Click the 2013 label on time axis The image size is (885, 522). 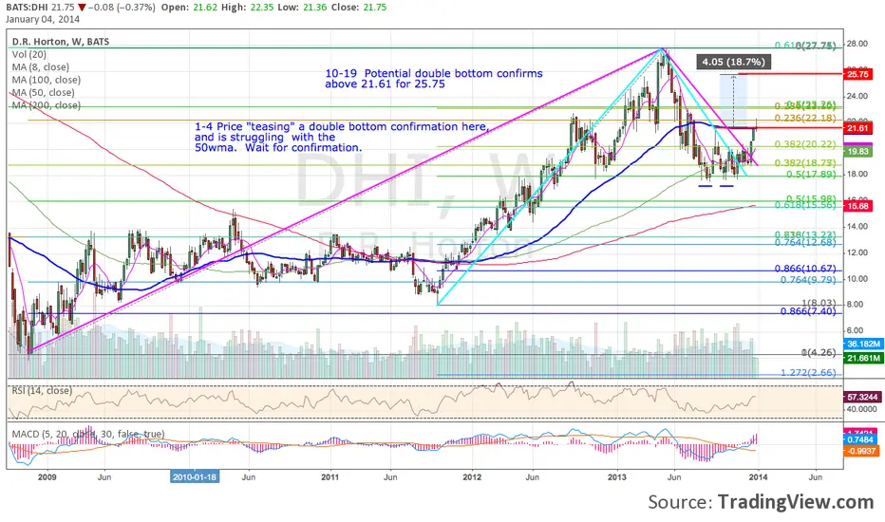617,476
